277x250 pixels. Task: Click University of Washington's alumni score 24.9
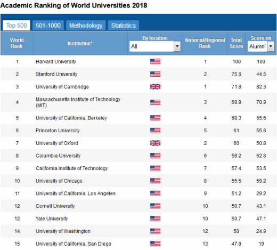click(261, 231)
